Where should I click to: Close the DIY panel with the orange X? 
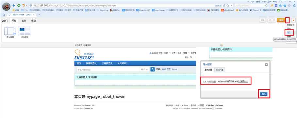tap(293, 20)
